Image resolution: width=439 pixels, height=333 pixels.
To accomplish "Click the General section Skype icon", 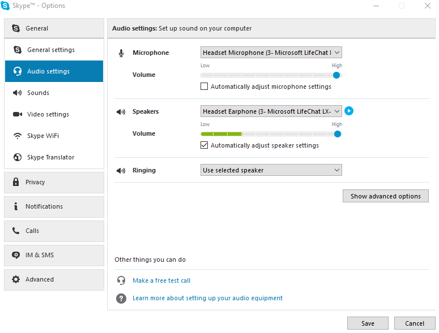I will pos(16,28).
